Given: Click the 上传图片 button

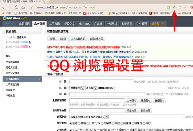Looking at the screenshot, I should pyautogui.click(x=132, y=101).
